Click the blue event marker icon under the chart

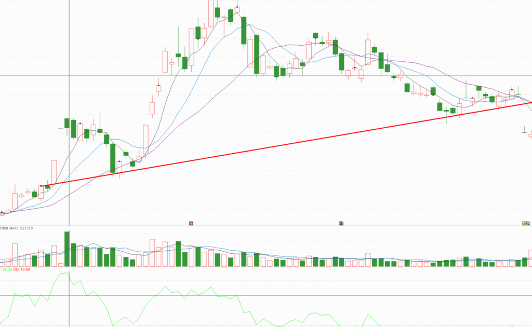click(x=341, y=223)
